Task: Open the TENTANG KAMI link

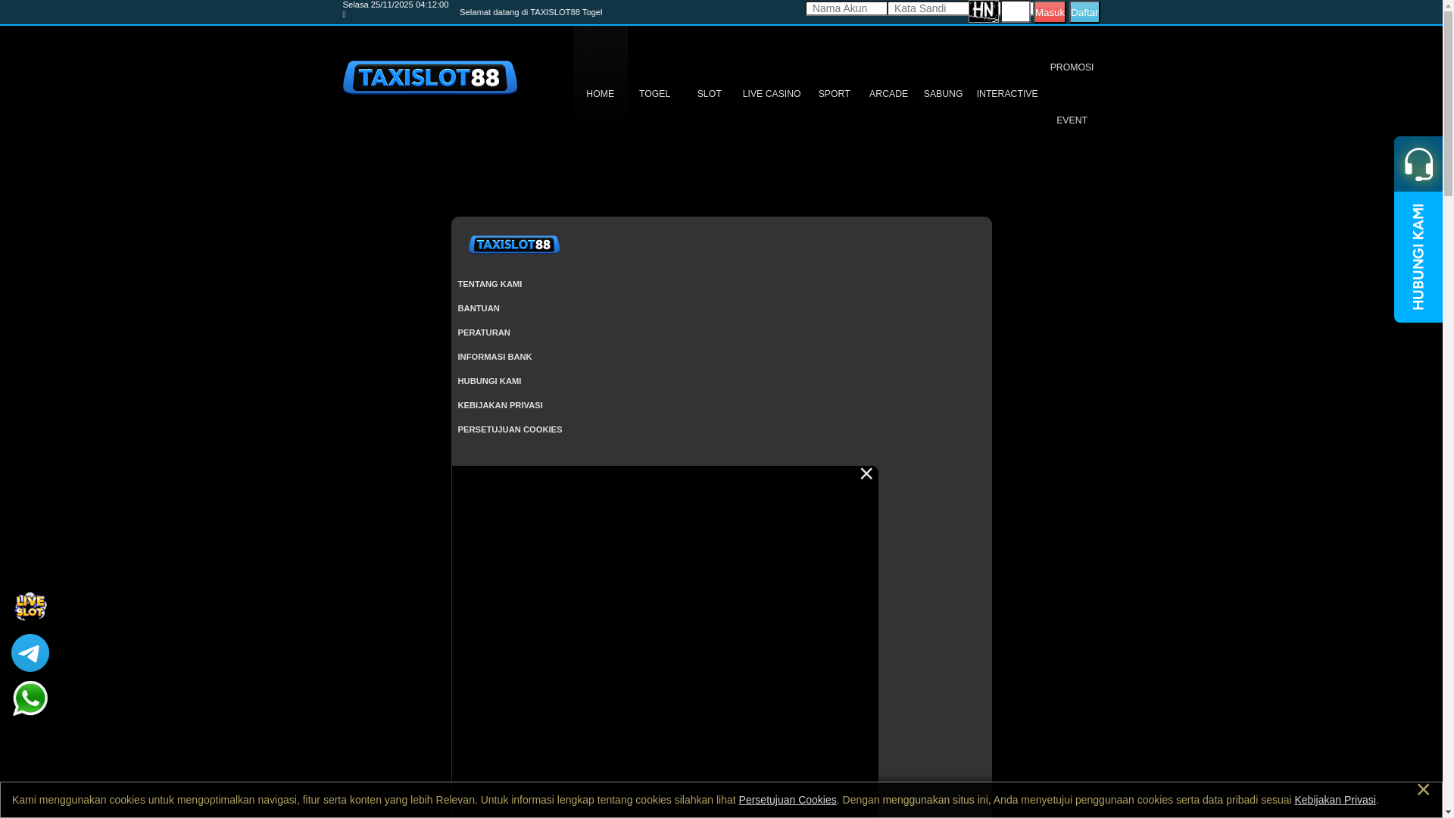Action: coord(489,284)
